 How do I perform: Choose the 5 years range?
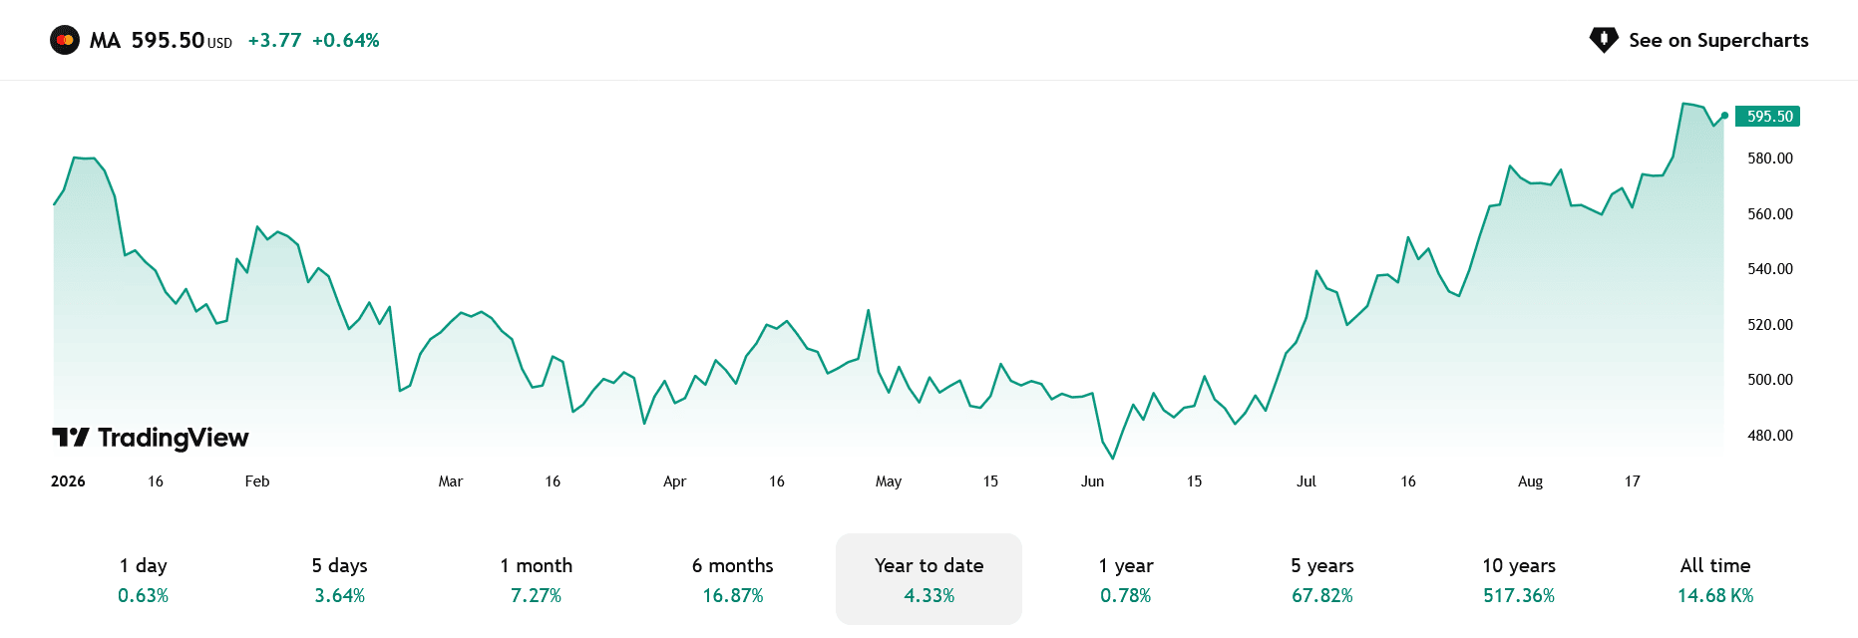tap(1322, 579)
